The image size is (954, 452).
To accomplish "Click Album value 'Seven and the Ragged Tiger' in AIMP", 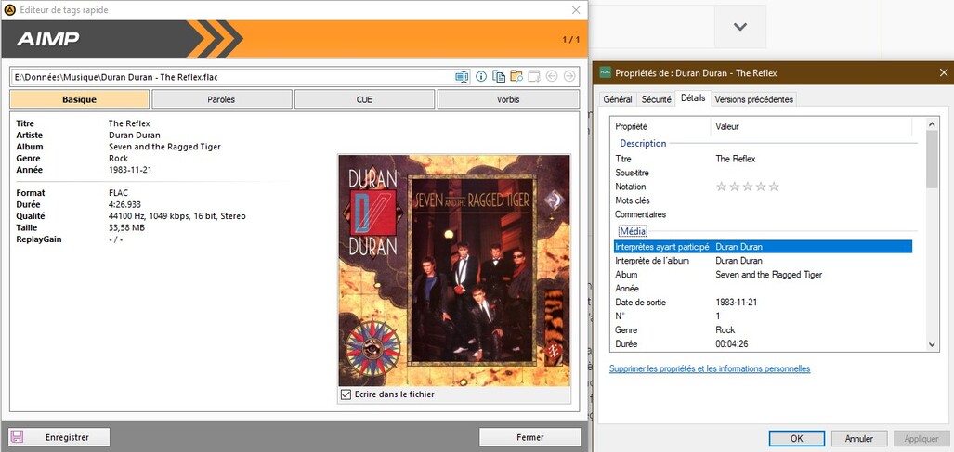I will click(164, 147).
